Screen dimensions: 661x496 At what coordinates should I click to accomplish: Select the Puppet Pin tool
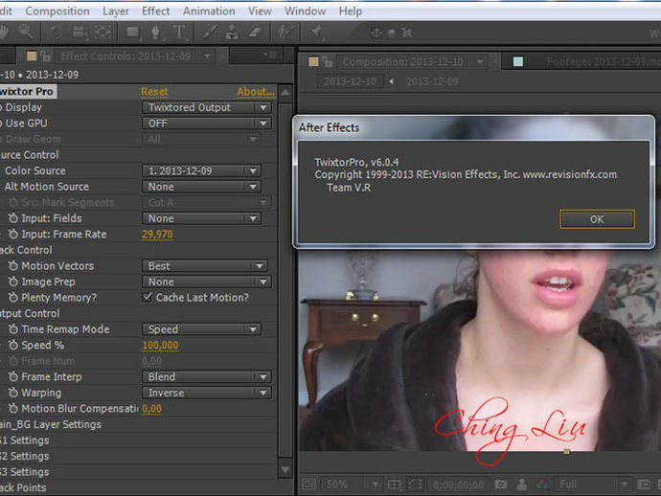click(x=316, y=33)
